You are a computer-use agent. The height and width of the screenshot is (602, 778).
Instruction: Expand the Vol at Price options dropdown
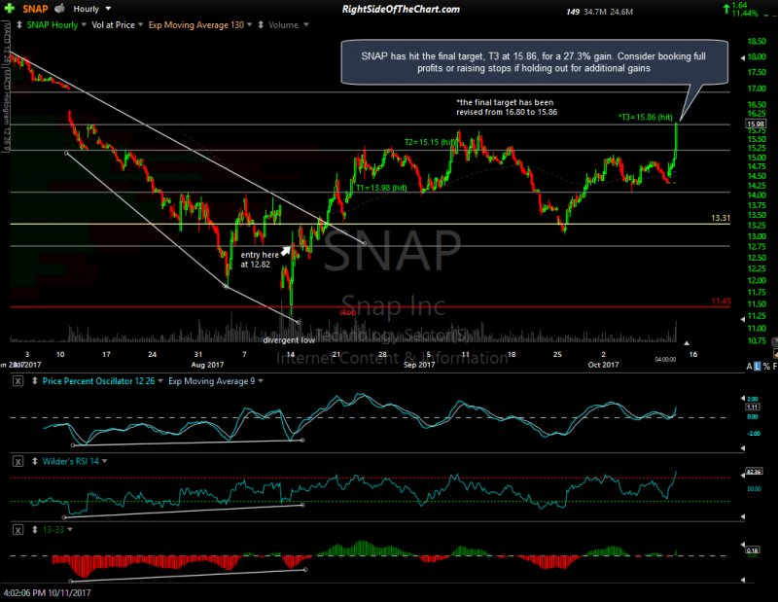coord(140,24)
